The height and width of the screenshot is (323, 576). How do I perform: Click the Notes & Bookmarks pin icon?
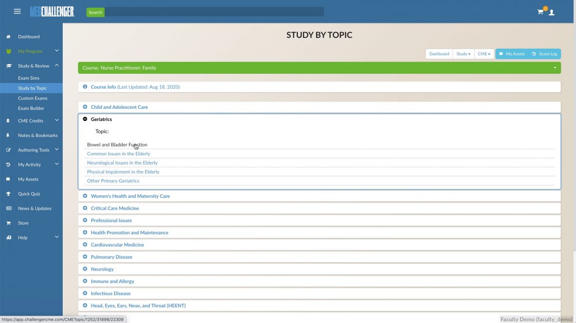tap(8, 136)
